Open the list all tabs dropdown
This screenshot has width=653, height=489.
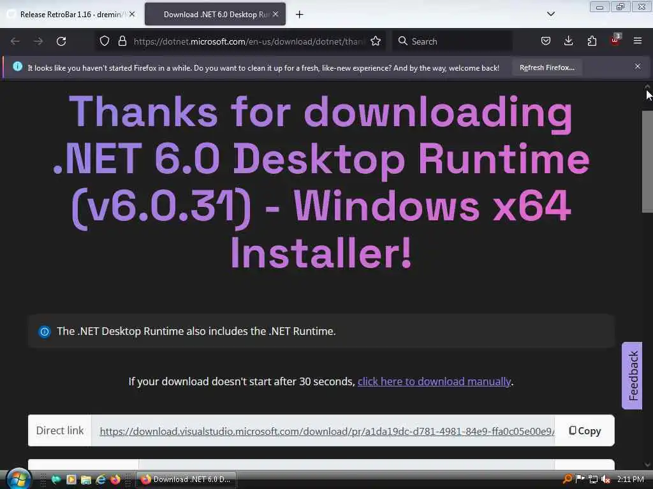550,14
